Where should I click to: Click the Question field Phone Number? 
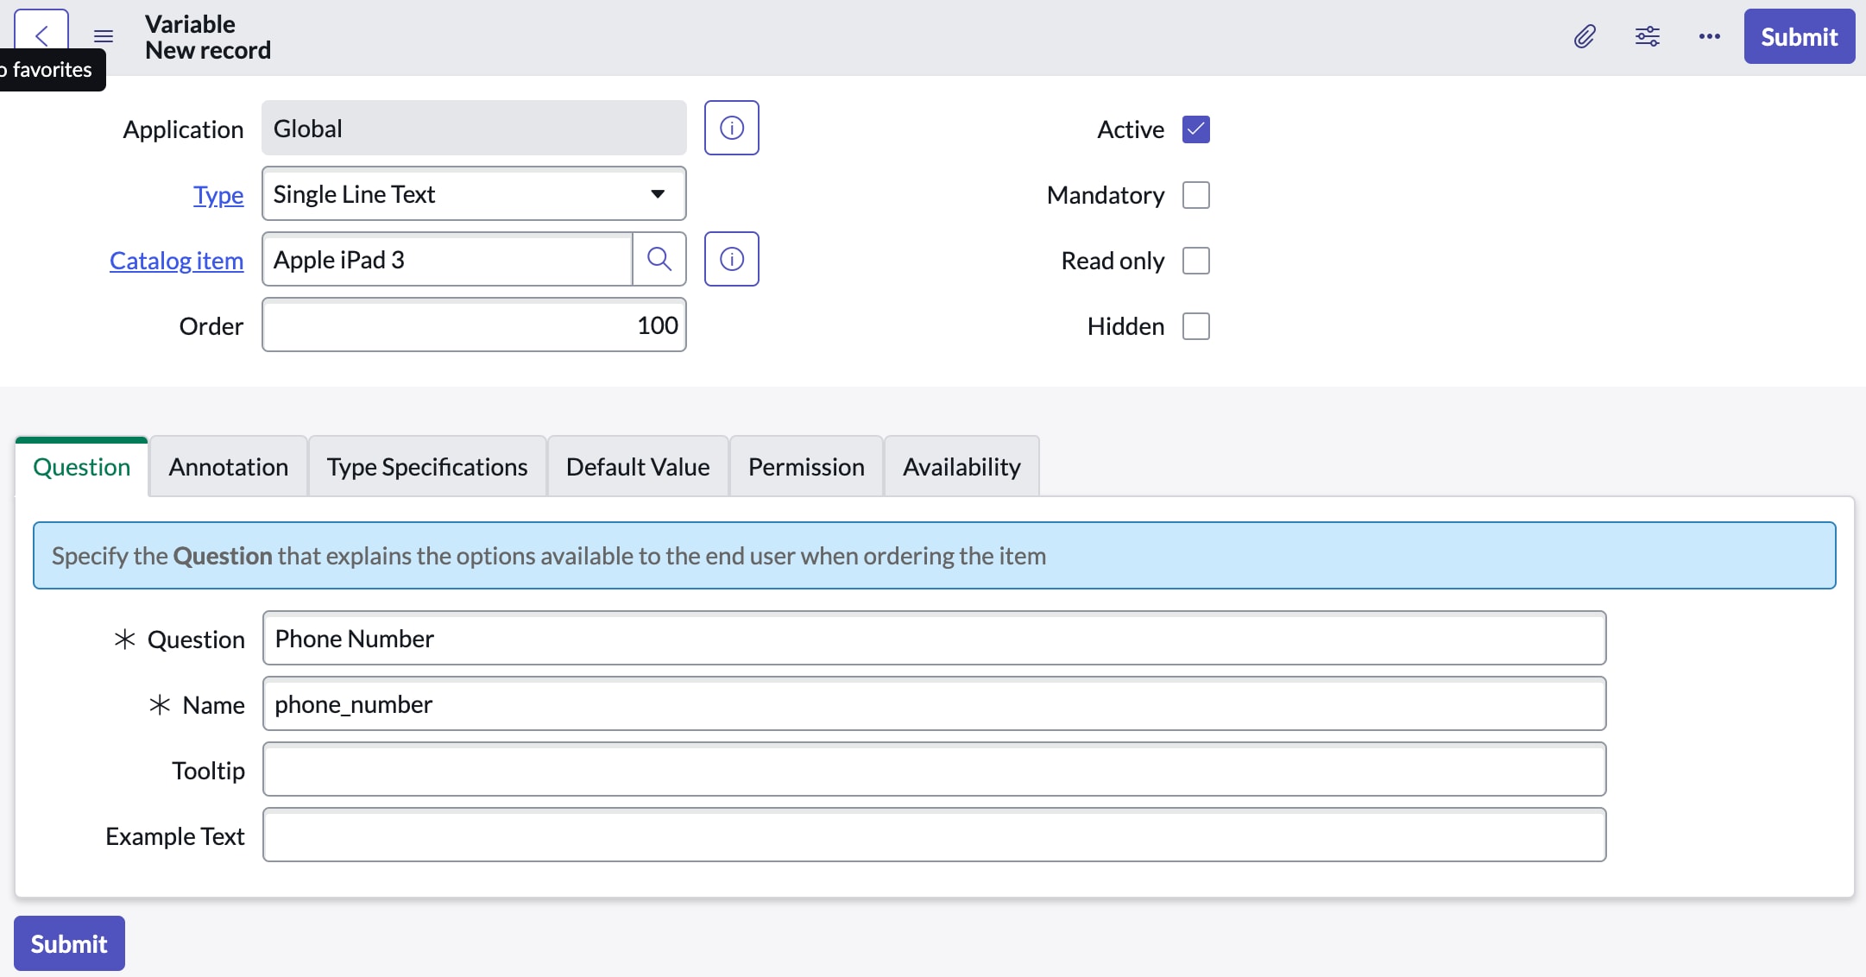(934, 638)
